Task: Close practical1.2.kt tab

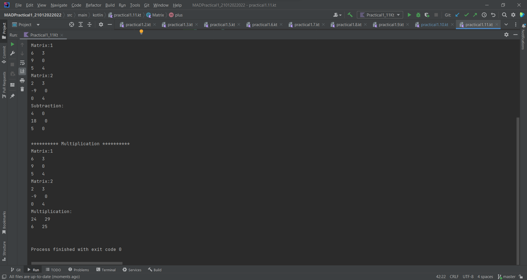Action: 155,25
